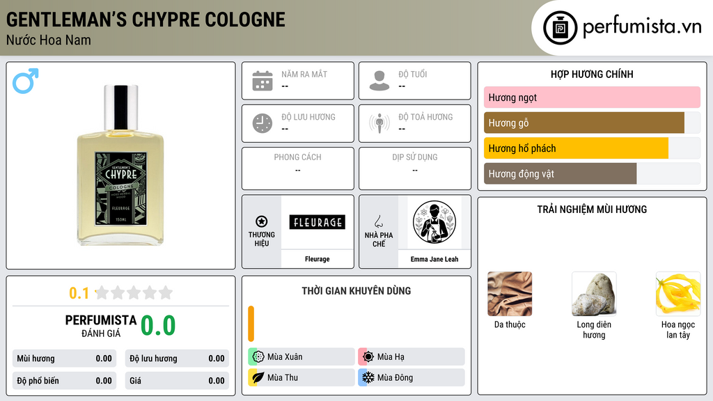Click the Độ toả hương label

tap(425, 117)
